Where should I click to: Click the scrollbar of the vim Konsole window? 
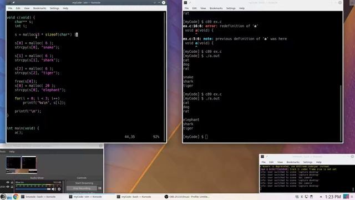click(x=164, y=77)
